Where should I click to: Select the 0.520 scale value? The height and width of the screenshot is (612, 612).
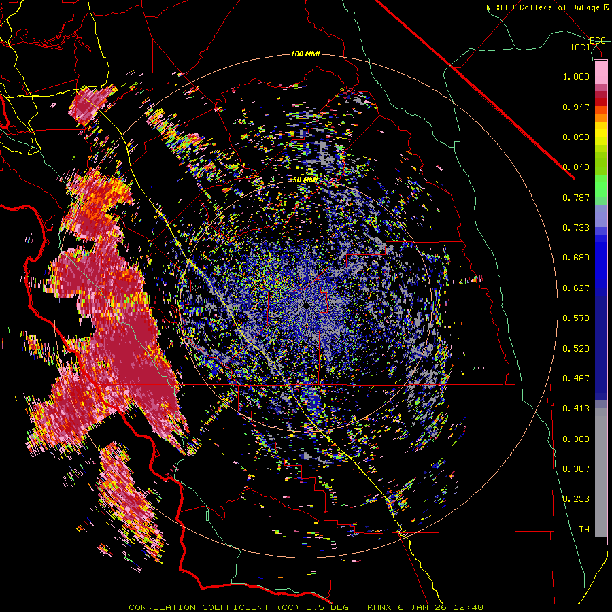576,349
